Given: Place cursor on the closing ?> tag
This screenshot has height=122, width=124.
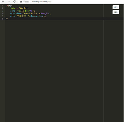Looking at the screenshot, I should [7, 19].
